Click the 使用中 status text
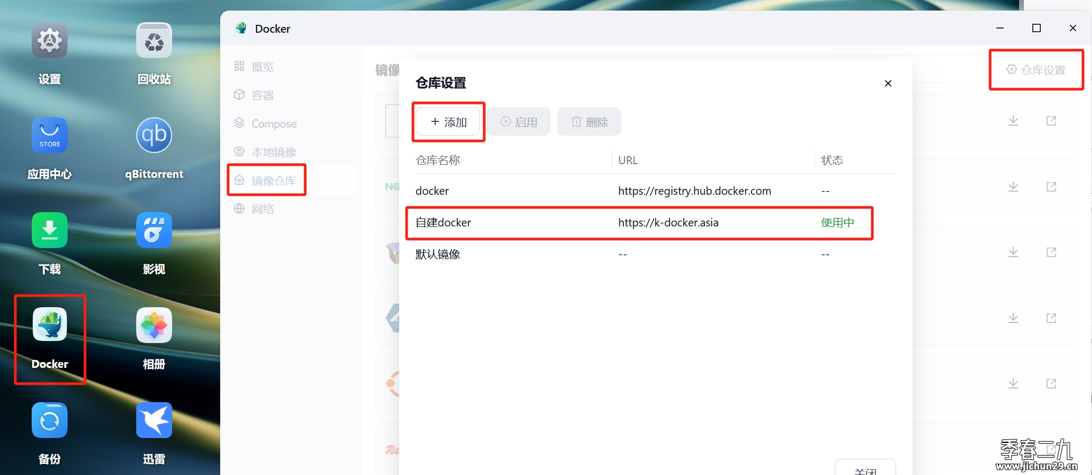This screenshot has height=475, width=1092. click(837, 223)
